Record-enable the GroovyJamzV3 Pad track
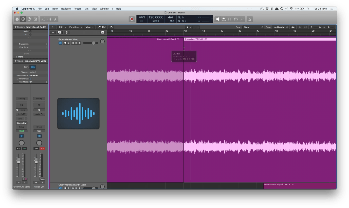This screenshot has width=349, height=208. 76,43
